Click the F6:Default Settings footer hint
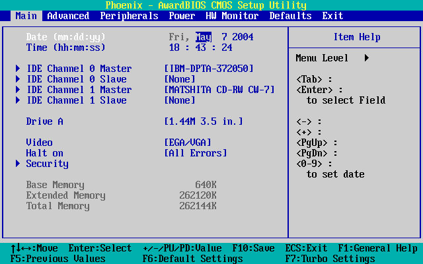The width and height of the screenshot is (423, 264). pyautogui.click(x=192, y=259)
